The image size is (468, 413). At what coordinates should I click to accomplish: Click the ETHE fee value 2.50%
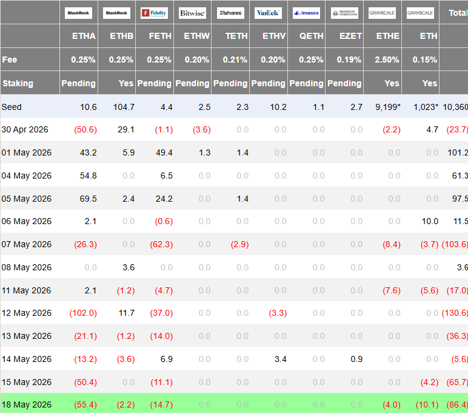[387, 60]
